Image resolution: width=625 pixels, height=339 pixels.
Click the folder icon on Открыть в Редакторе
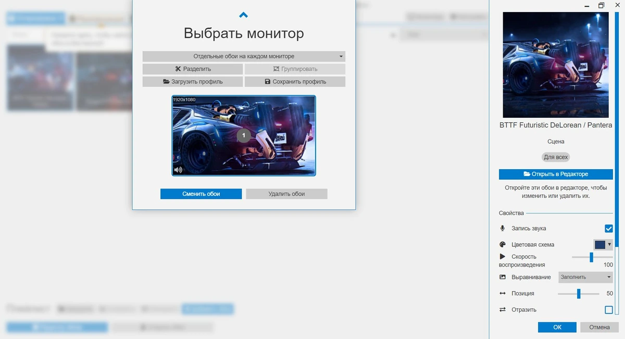coord(527,174)
